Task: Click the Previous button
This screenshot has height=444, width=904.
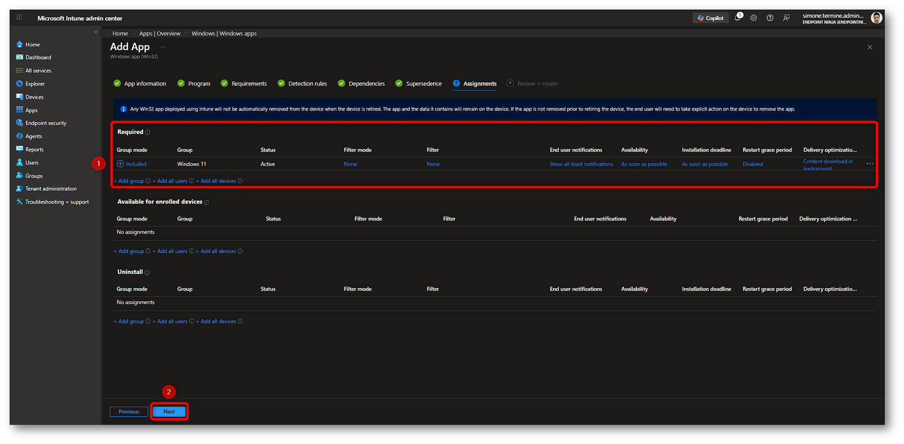Action: point(129,412)
